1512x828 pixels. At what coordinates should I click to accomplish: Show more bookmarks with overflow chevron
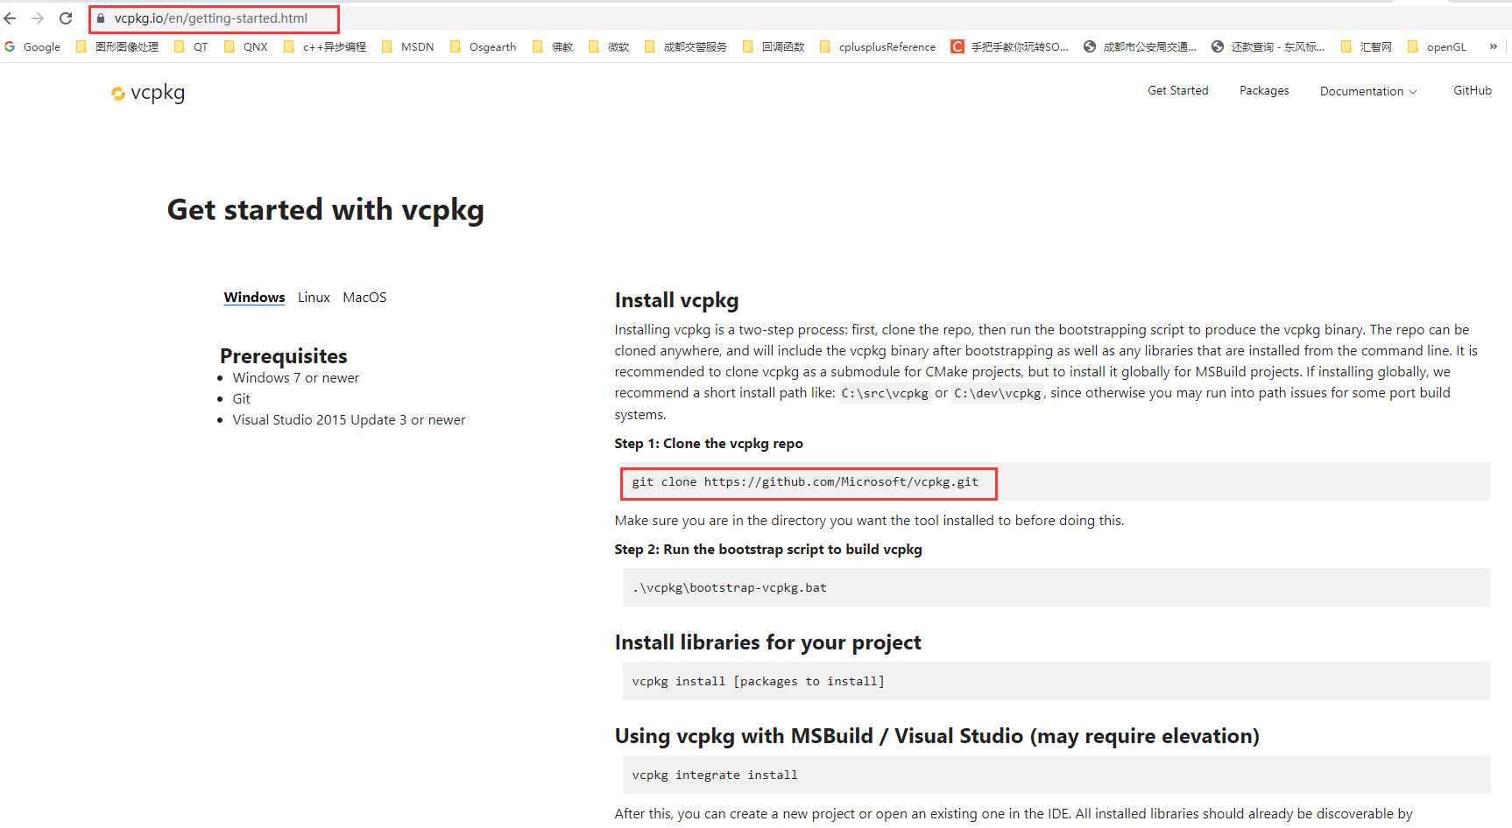point(1493,46)
